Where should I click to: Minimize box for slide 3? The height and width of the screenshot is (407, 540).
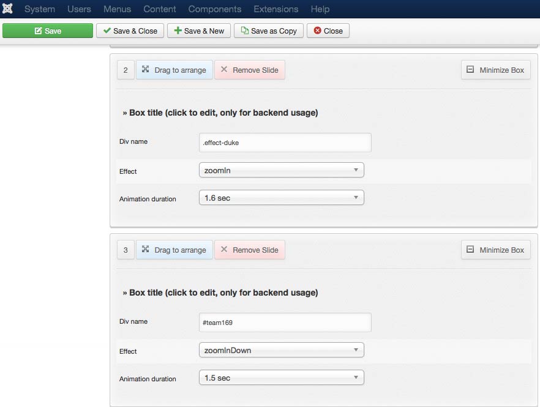tap(495, 250)
